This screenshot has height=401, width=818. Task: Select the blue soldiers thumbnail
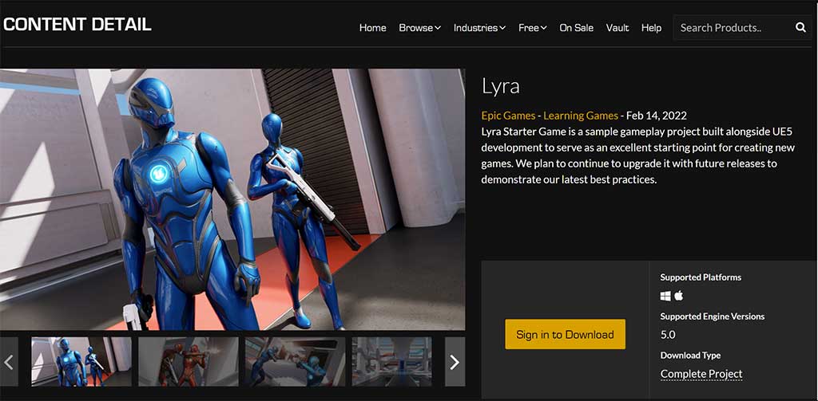point(81,362)
